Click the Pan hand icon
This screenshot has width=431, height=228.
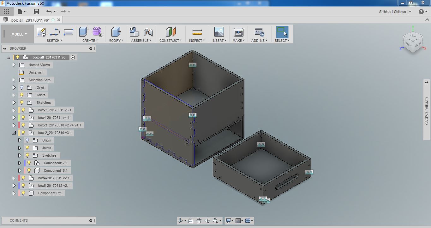(x=199, y=220)
